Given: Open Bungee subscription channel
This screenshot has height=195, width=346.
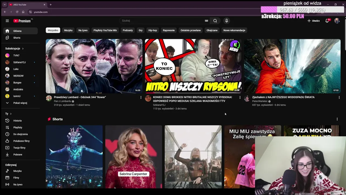Looking at the screenshot, I should 21,83.
